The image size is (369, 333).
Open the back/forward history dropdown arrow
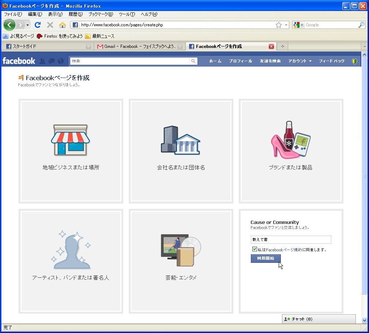pos(27,25)
